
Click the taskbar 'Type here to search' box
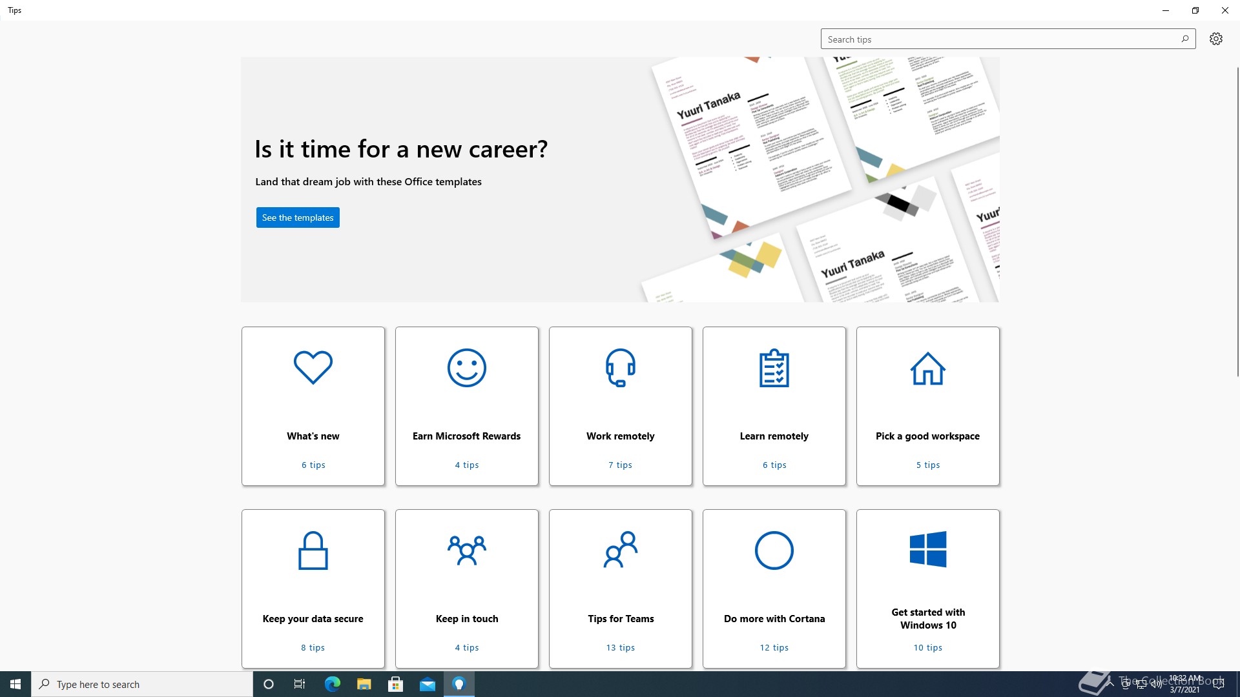(x=142, y=684)
